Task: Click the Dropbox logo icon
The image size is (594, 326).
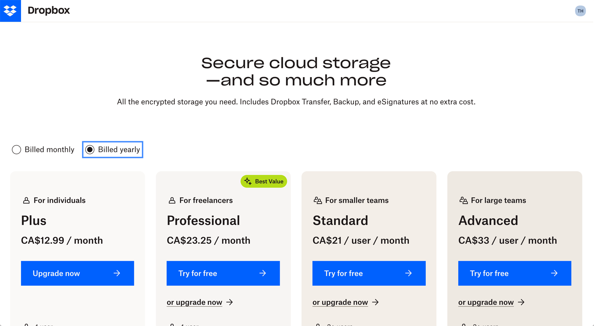Action: coord(10,11)
